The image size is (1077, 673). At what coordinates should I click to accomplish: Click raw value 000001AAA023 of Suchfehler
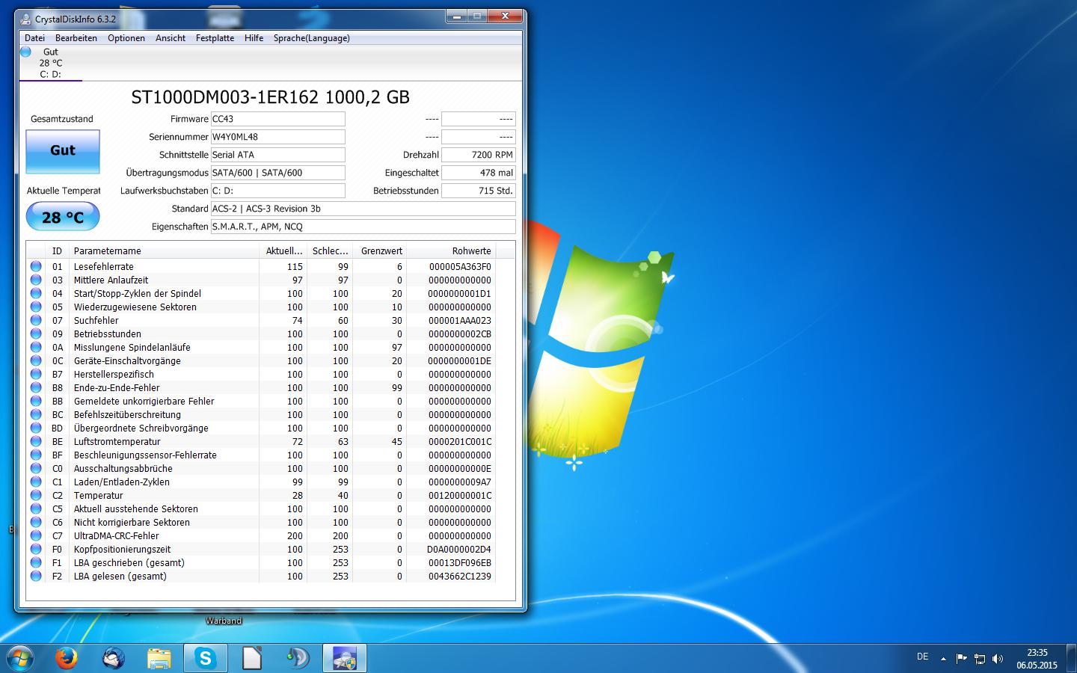click(460, 320)
